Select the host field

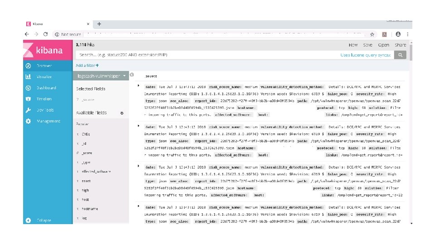(x=85, y=199)
